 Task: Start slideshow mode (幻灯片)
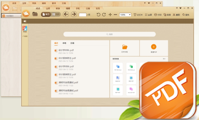click(x=138, y=15)
